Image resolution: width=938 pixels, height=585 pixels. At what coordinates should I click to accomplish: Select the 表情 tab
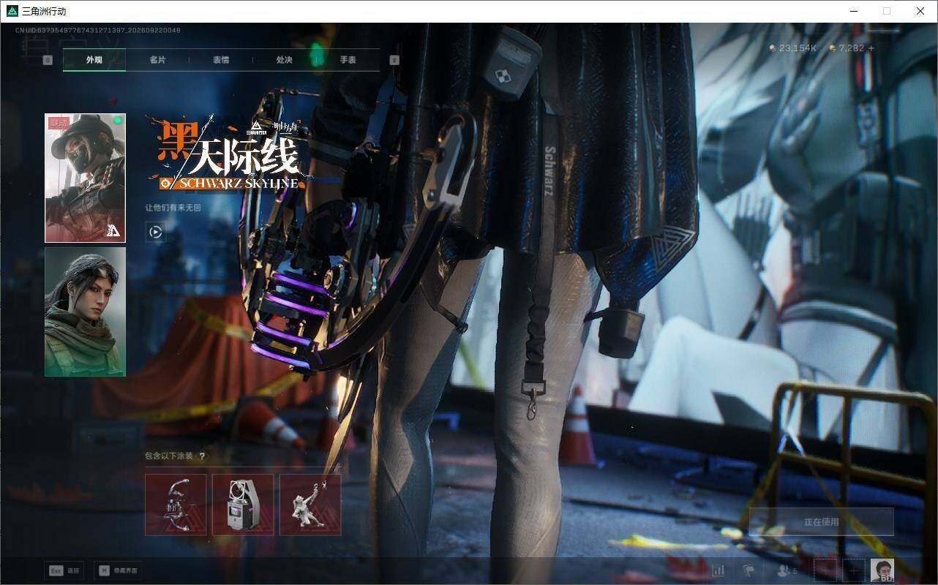221,60
